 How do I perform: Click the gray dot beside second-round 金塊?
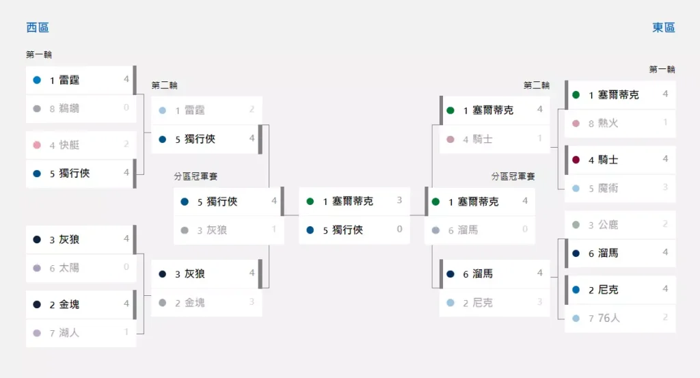point(163,302)
